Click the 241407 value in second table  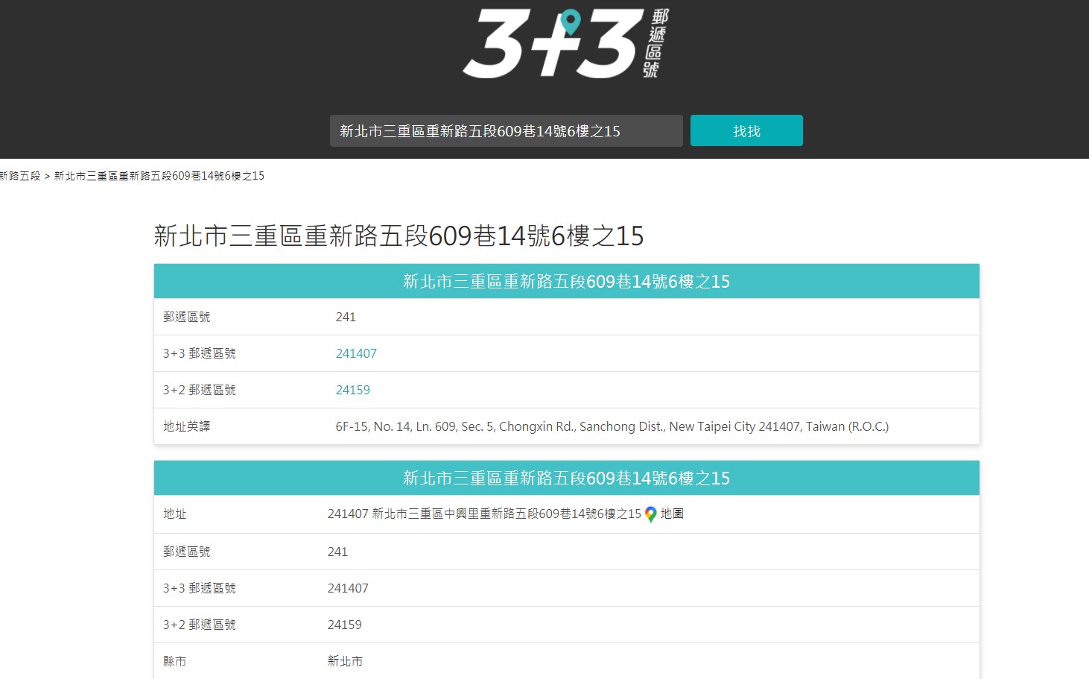click(x=348, y=588)
